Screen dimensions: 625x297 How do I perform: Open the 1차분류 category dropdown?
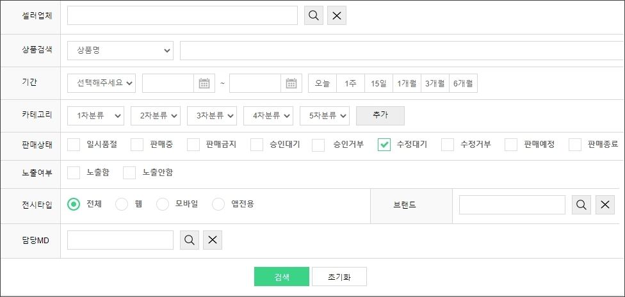(x=96, y=116)
